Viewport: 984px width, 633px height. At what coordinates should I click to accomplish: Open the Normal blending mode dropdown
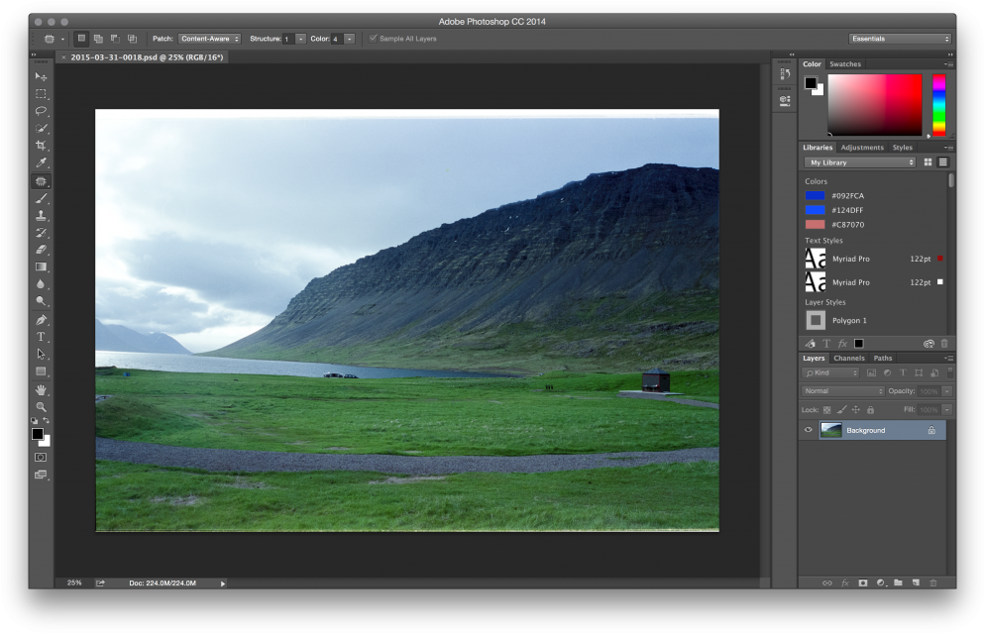tap(842, 390)
